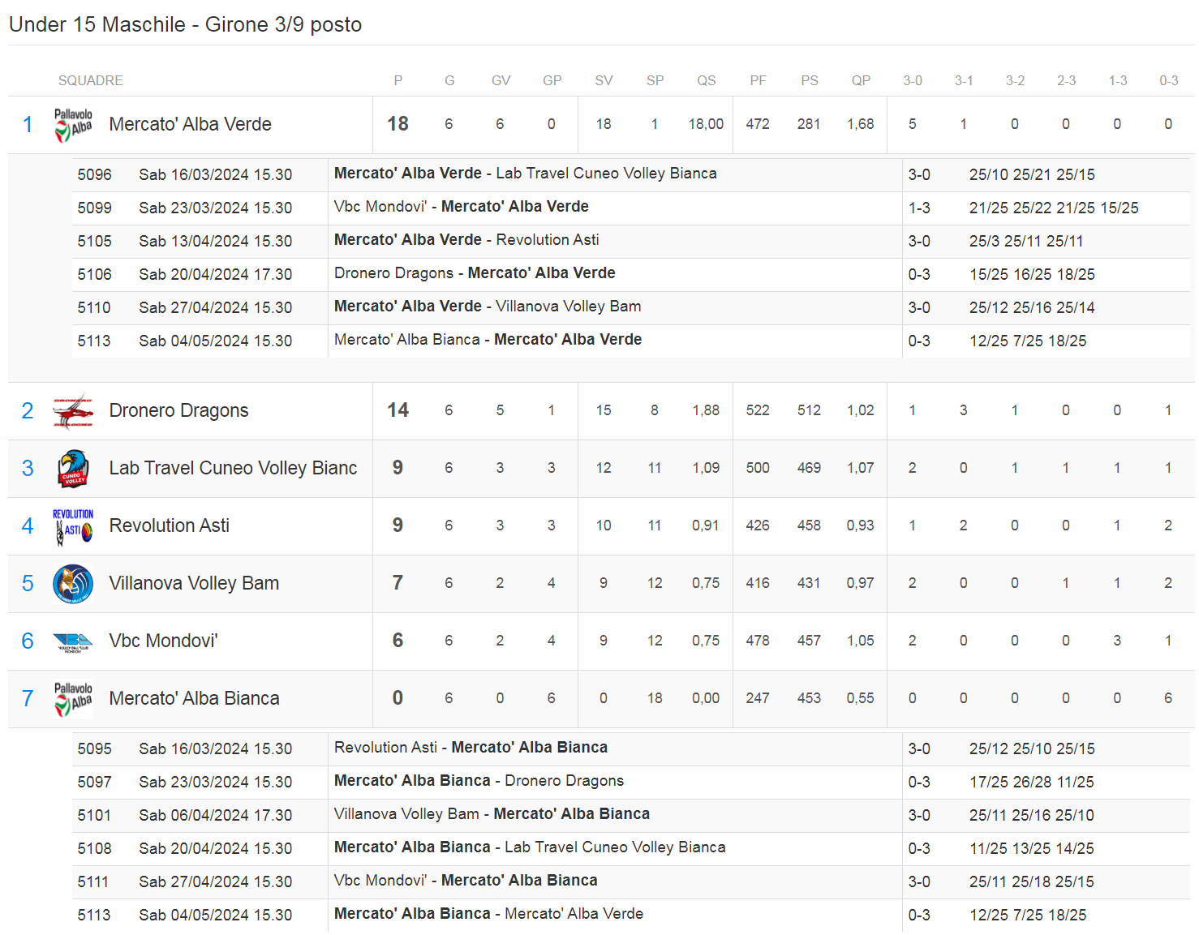The height and width of the screenshot is (935, 1199).
Task: Click match number 5097
Action: pyautogui.click(x=95, y=783)
